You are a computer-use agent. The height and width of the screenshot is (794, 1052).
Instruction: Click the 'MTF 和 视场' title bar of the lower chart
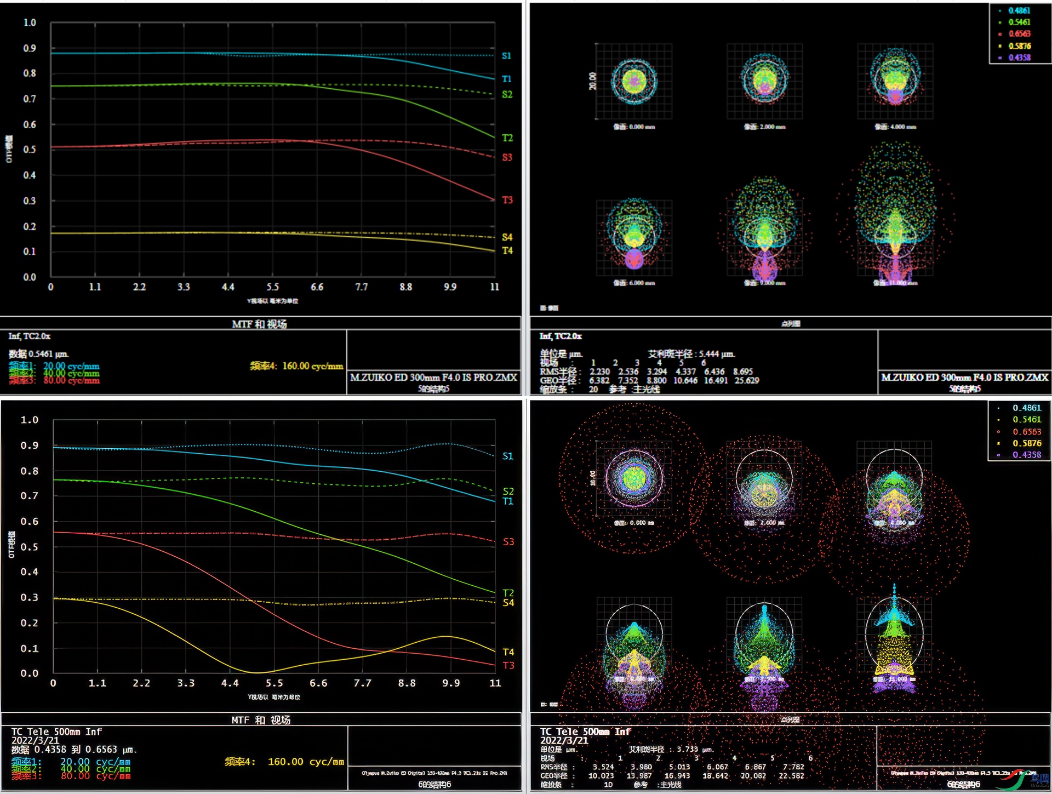click(x=261, y=719)
